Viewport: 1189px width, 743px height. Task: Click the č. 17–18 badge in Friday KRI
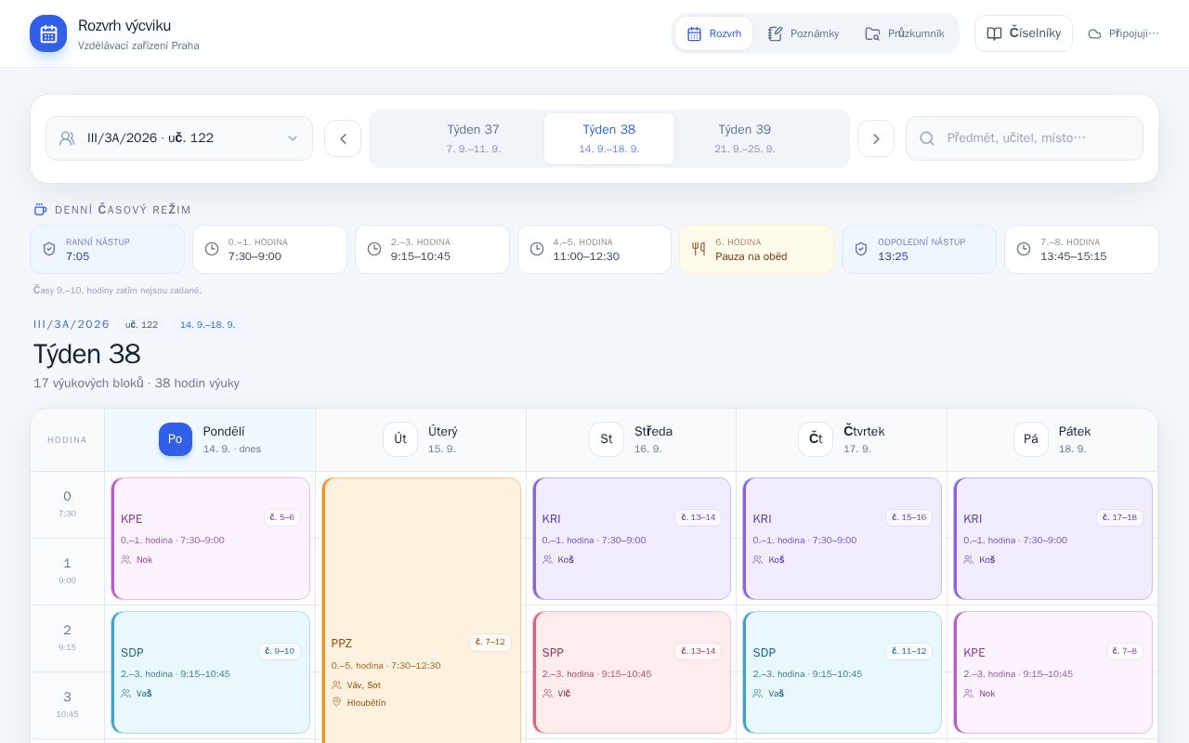1119,517
